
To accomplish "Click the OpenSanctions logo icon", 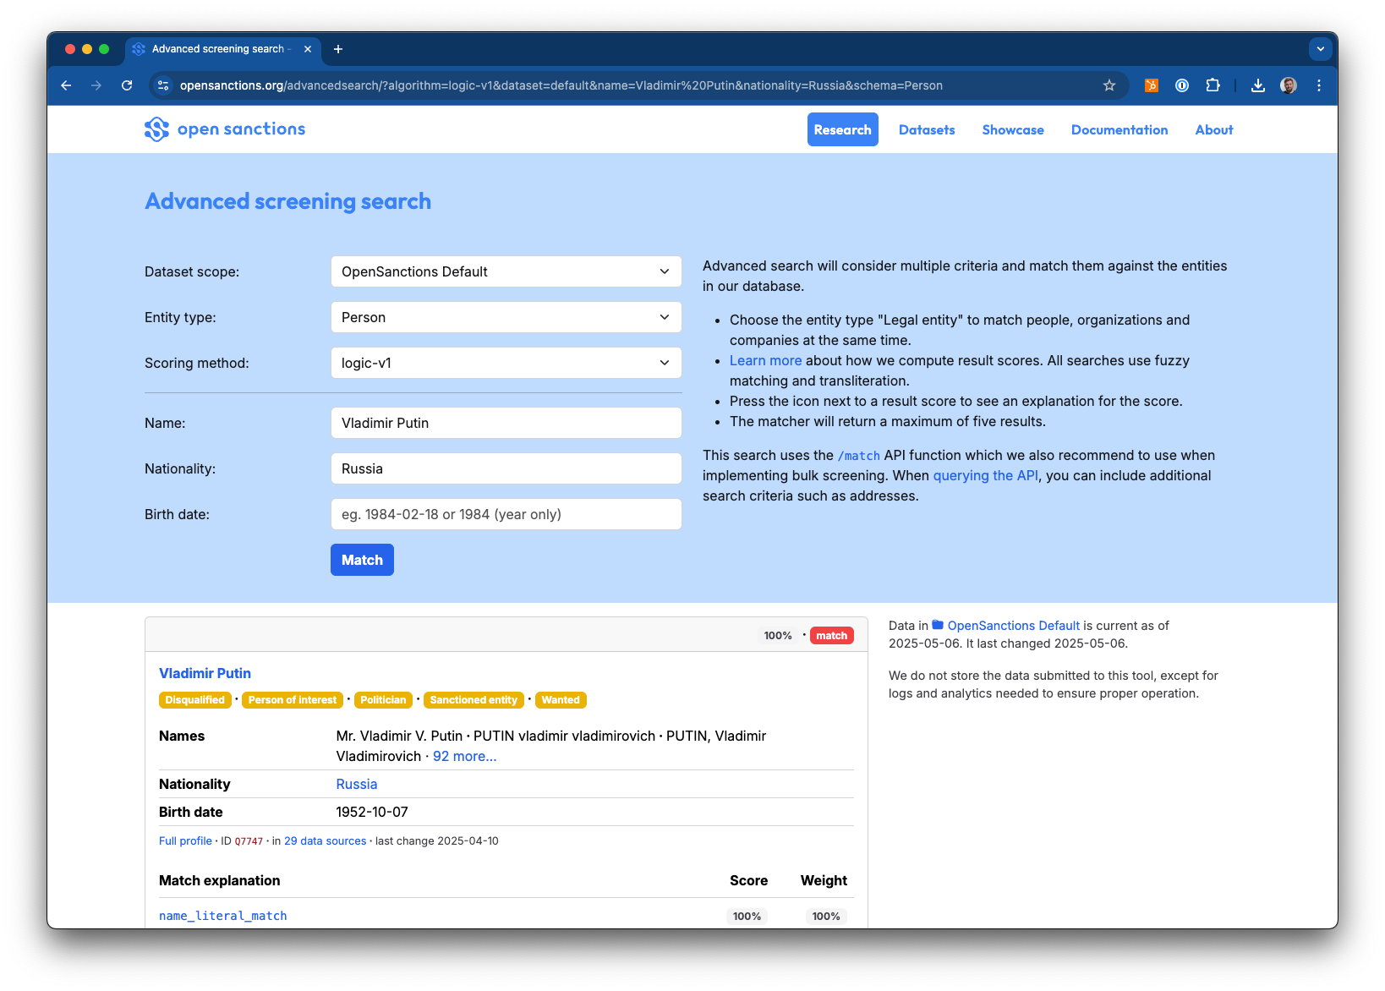I will (x=156, y=129).
